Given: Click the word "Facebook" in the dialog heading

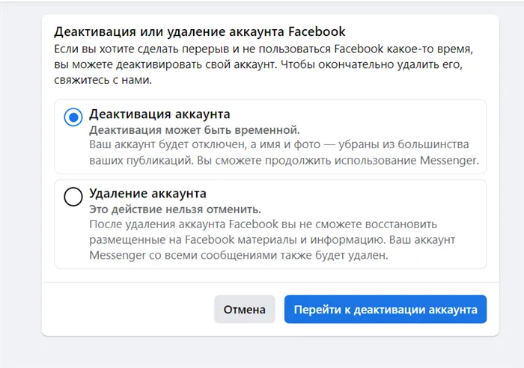Looking at the screenshot, I should tap(317, 31).
